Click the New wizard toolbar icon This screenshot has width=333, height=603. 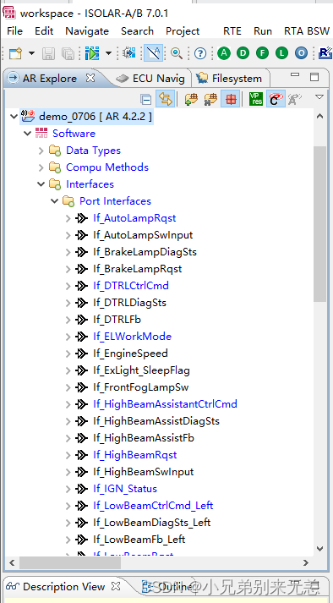tap(16, 53)
